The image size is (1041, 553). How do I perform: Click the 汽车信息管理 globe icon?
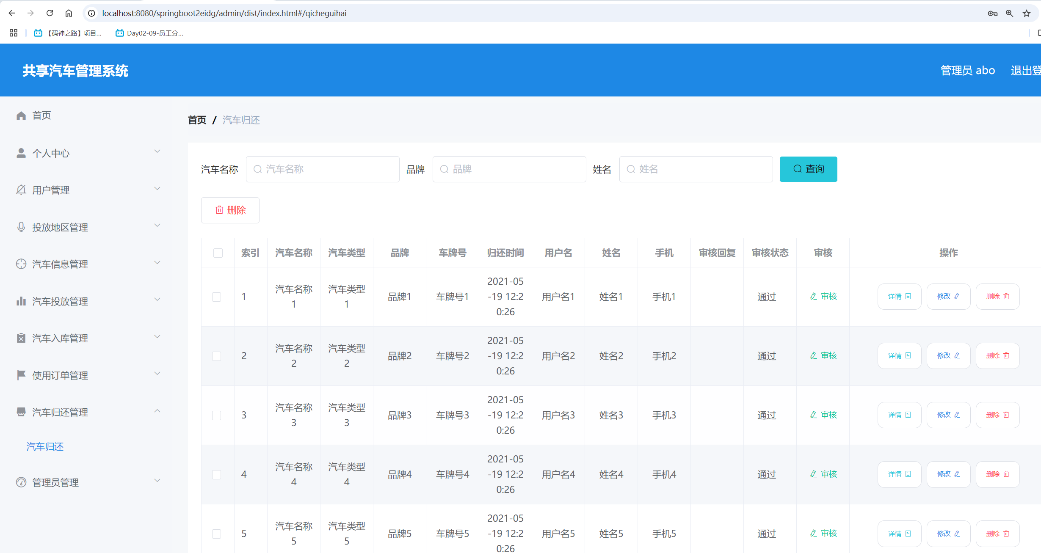(21, 264)
